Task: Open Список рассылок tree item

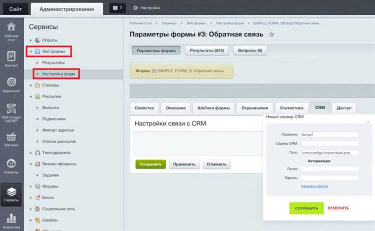Action: click(59, 141)
